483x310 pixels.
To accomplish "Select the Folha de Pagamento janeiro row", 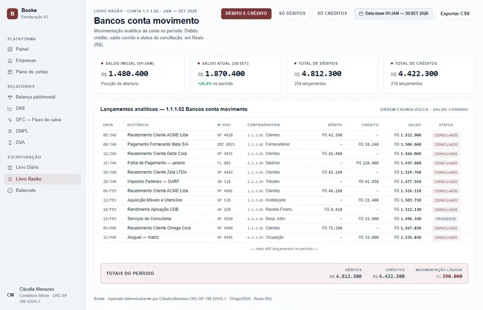I will pyautogui.click(x=284, y=163).
